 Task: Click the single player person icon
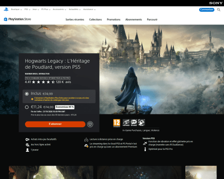pos(27,150)
